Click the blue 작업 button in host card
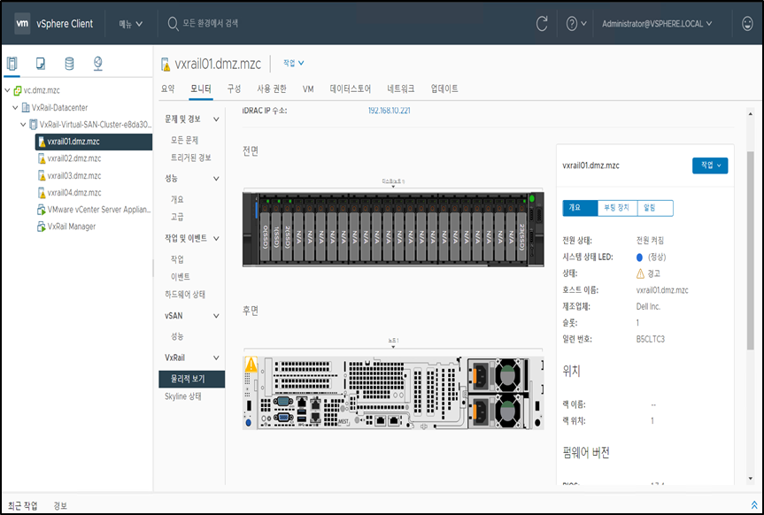This screenshot has height=515, width=764. pyautogui.click(x=710, y=165)
